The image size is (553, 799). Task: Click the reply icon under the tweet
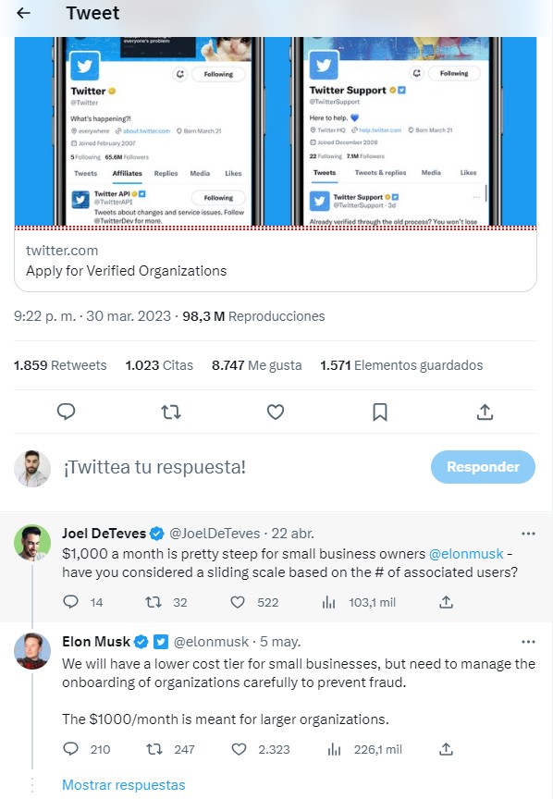coord(66,412)
